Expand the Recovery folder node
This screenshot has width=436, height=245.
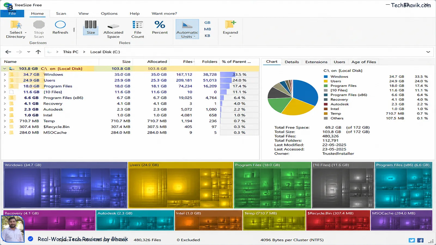[5, 103]
